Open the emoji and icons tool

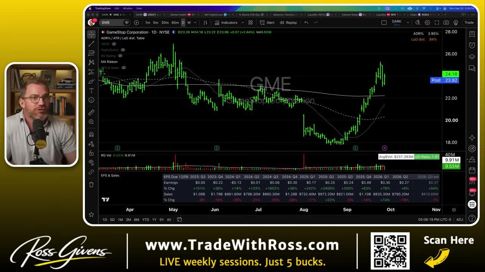coord(91,100)
